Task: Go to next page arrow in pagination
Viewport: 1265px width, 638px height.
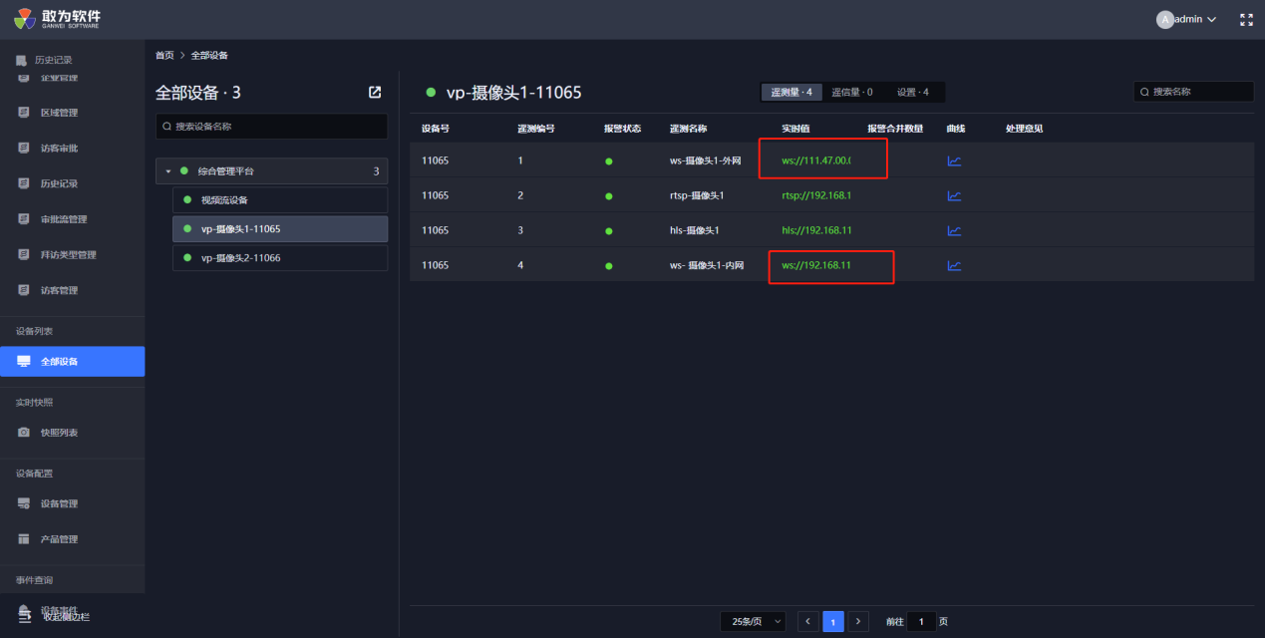Action: [858, 621]
